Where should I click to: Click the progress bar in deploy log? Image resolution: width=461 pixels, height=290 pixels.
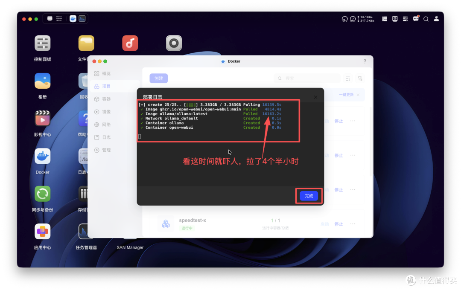click(x=191, y=104)
